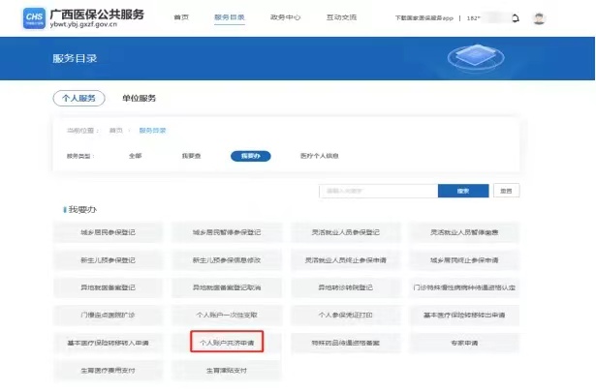Screen dimensions: 596x392
Task: Click the notification bell icon
Action: click(x=514, y=18)
